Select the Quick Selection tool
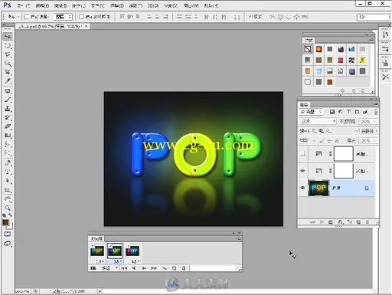The image size is (392, 295). (x=8, y=63)
